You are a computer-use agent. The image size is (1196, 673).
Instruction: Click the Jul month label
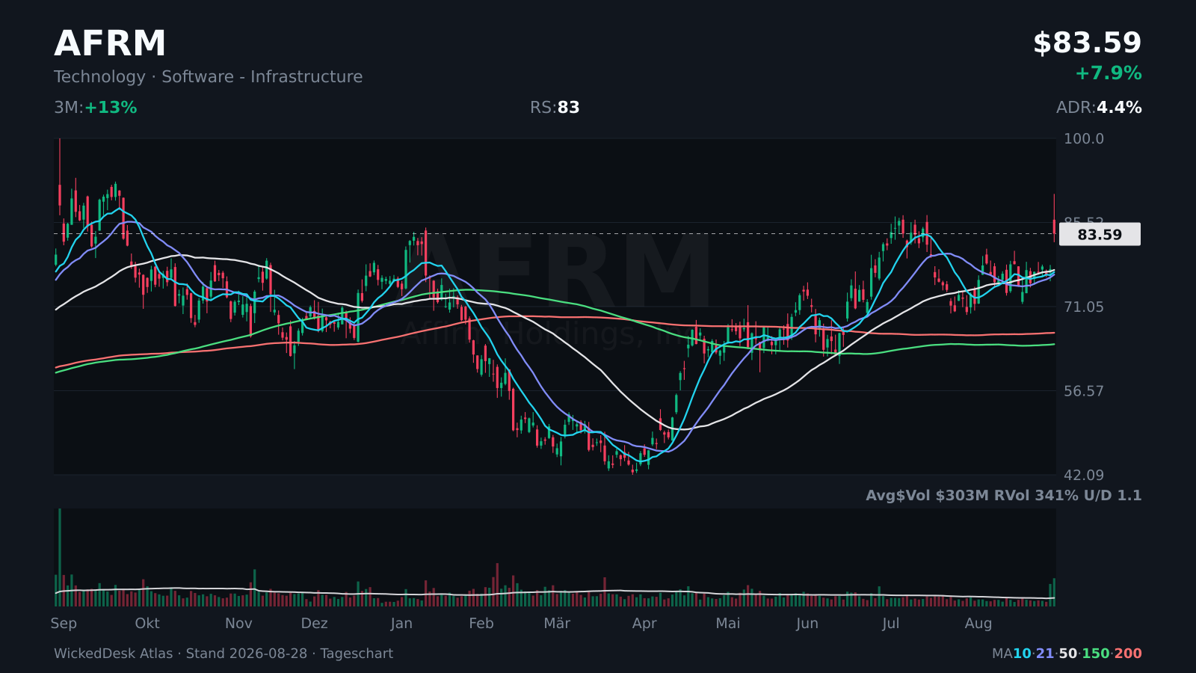(890, 624)
